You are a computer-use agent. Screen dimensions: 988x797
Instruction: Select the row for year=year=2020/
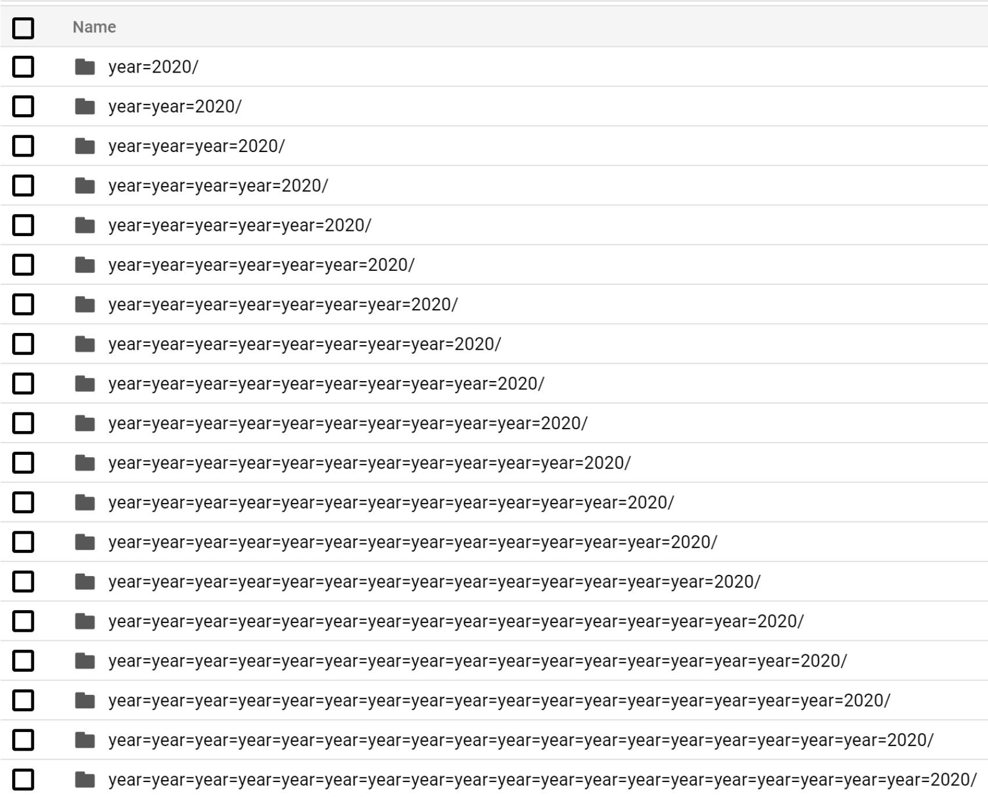coord(174,107)
